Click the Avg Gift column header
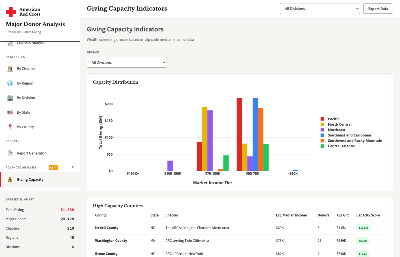This screenshot has height=257, width=400. click(343, 215)
